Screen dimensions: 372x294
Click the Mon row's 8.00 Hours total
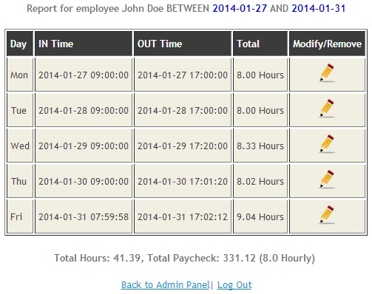pyautogui.click(x=260, y=75)
